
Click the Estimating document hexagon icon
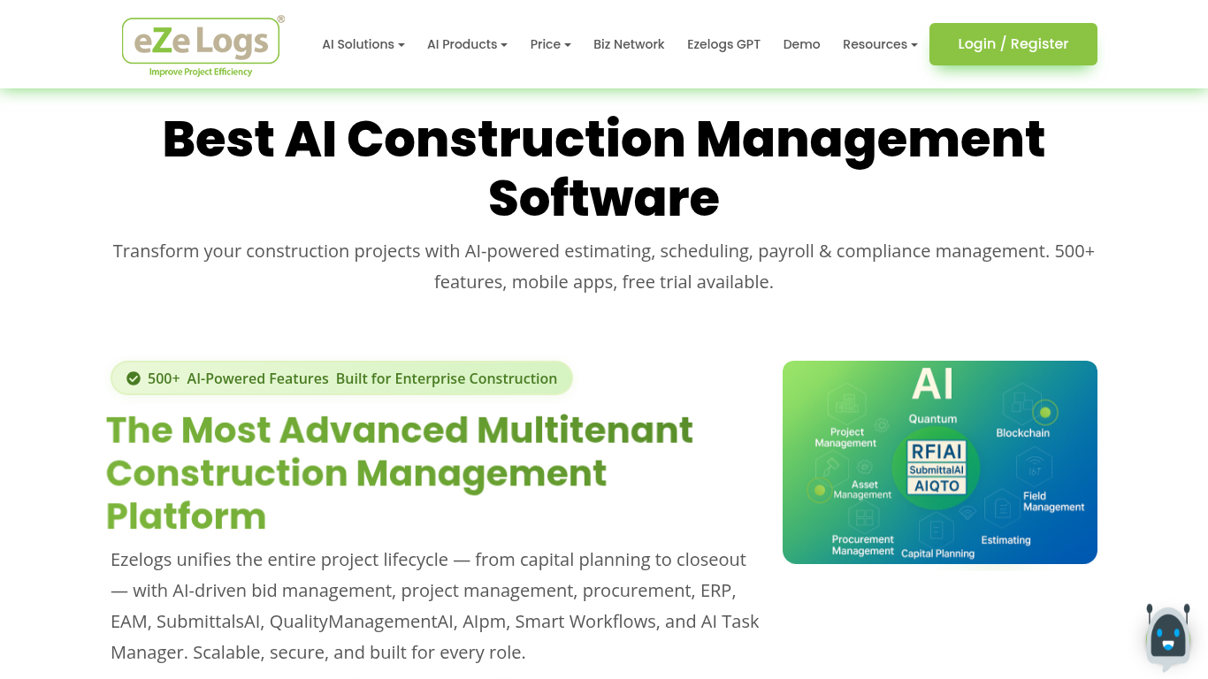[1003, 508]
